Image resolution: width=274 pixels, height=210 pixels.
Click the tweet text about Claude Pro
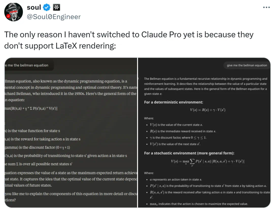click(129, 40)
